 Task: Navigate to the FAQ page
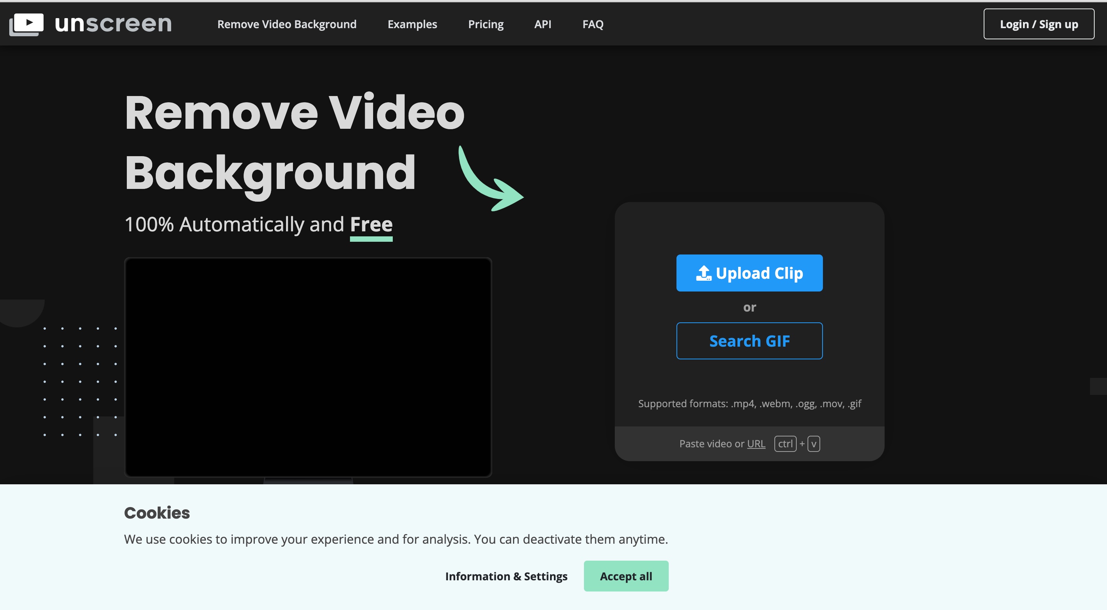click(x=592, y=24)
